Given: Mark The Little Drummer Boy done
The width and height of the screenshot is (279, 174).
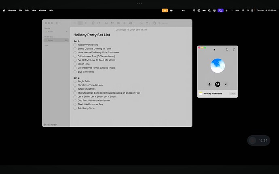Looking at the screenshot, I should pyautogui.click(x=75, y=105).
